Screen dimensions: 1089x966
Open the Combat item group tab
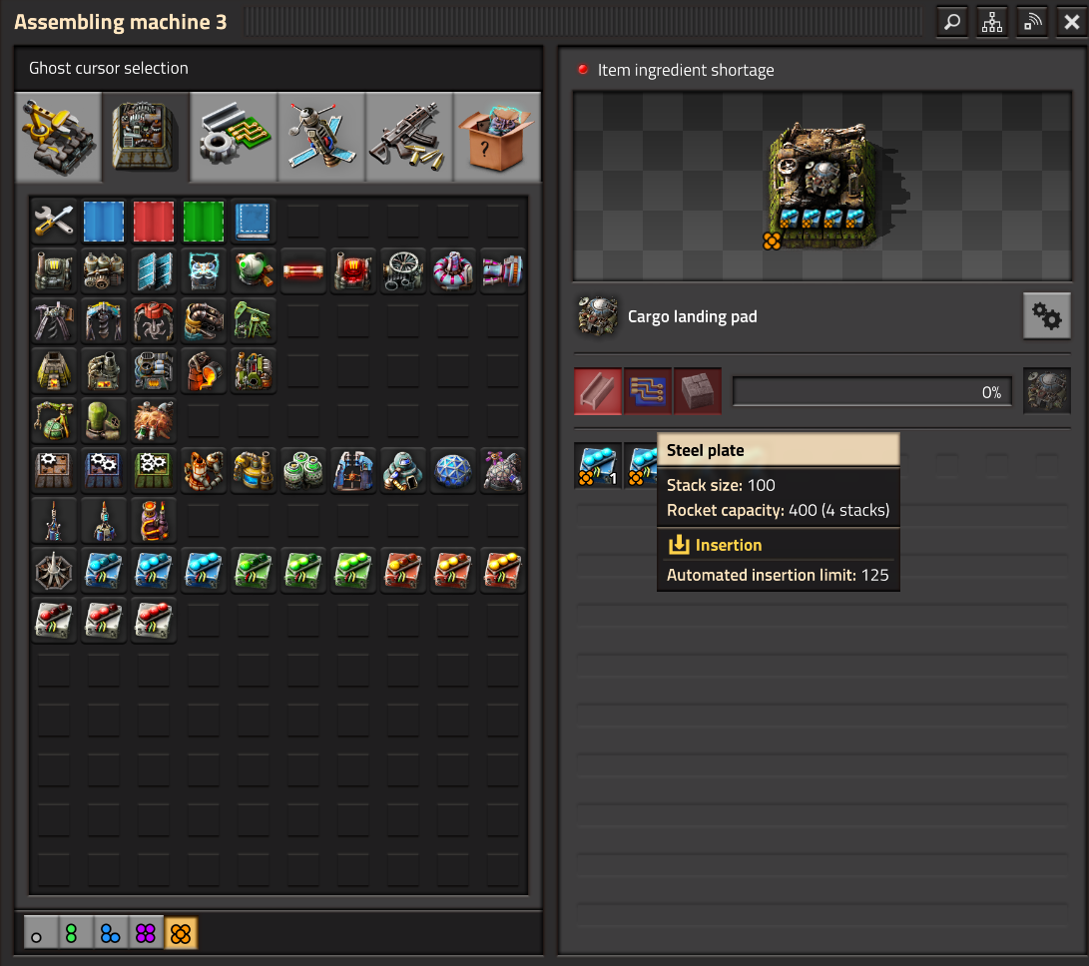408,137
